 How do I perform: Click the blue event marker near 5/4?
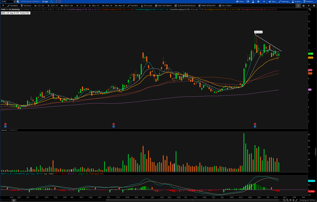(114, 127)
